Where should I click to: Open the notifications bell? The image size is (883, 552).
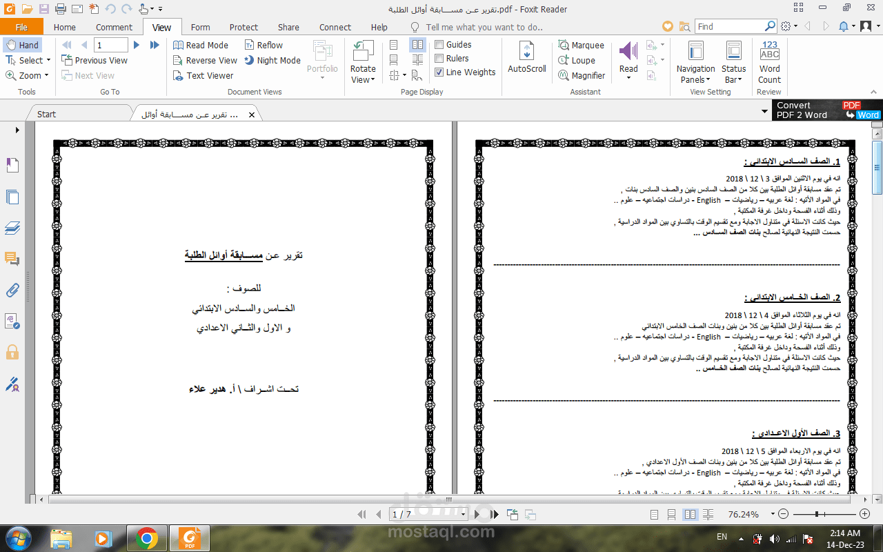(843, 26)
